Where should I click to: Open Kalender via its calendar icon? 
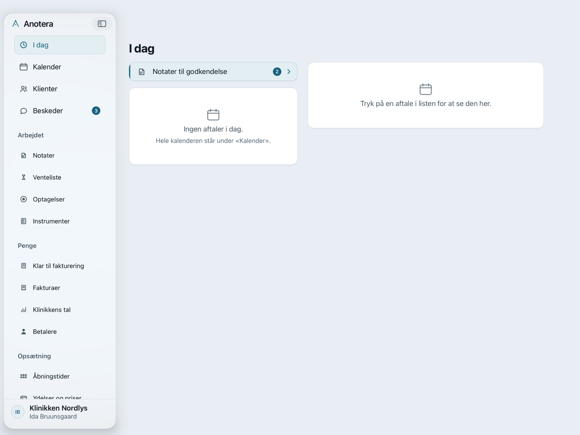[x=24, y=67]
